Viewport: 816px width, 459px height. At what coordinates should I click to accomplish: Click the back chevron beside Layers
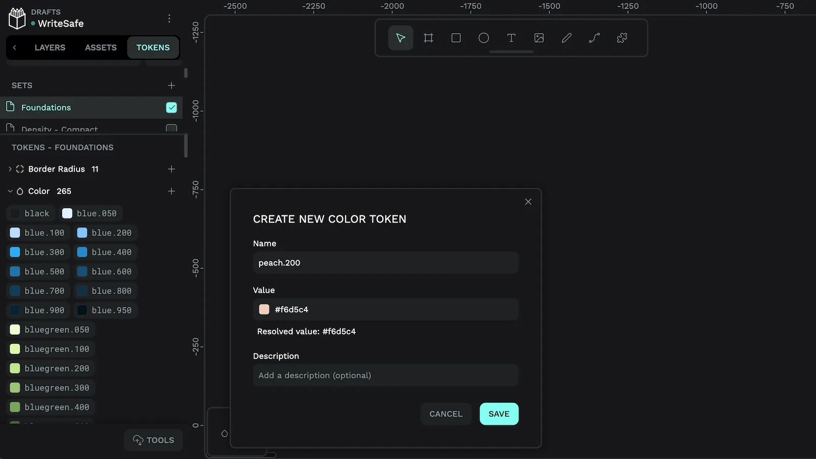(x=14, y=47)
